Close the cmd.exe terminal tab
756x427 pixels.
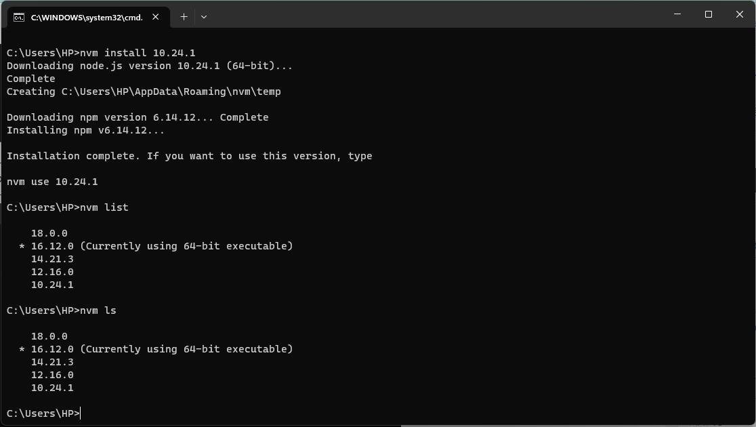coord(155,17)
